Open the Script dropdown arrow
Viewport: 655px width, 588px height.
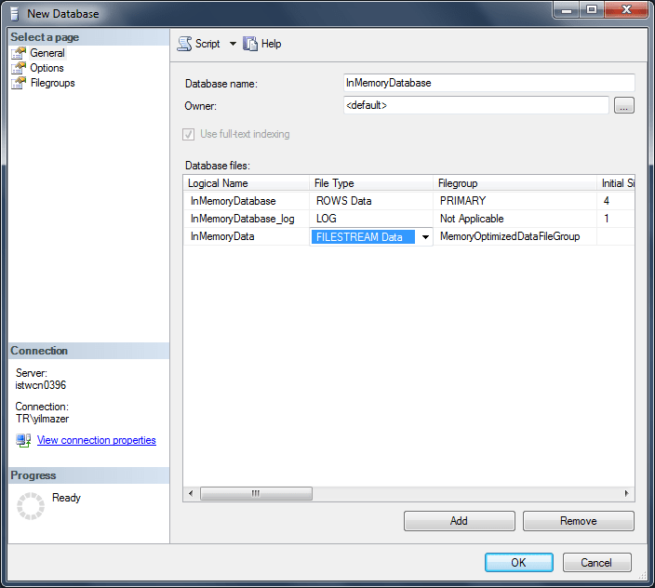click(x=233, y=44)
